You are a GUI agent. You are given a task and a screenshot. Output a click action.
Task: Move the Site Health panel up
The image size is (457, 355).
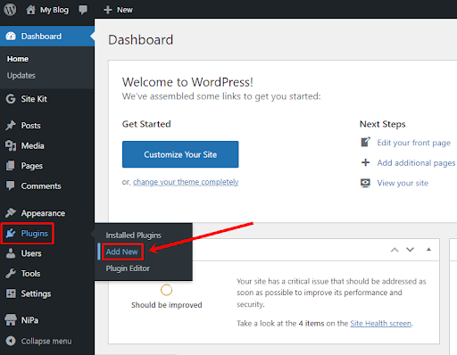tap(395, 250)
